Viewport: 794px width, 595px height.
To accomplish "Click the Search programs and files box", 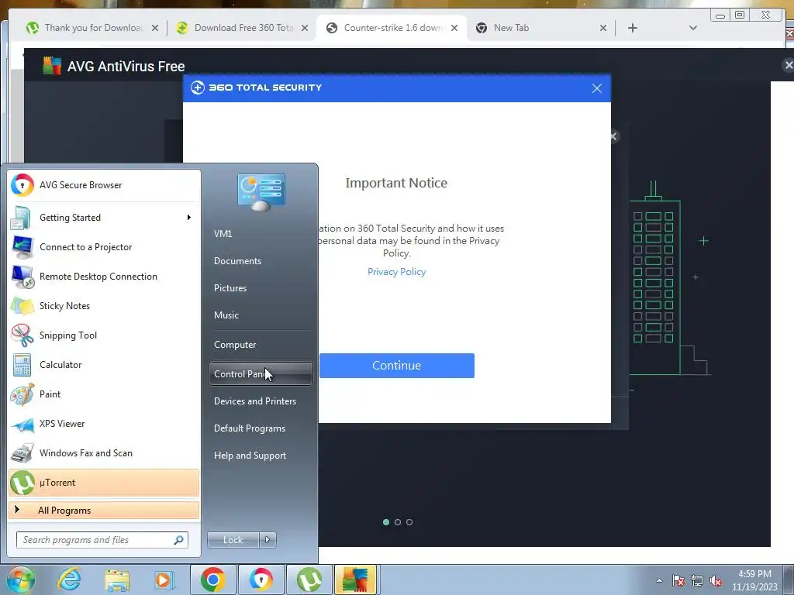I will pos(102,540).
